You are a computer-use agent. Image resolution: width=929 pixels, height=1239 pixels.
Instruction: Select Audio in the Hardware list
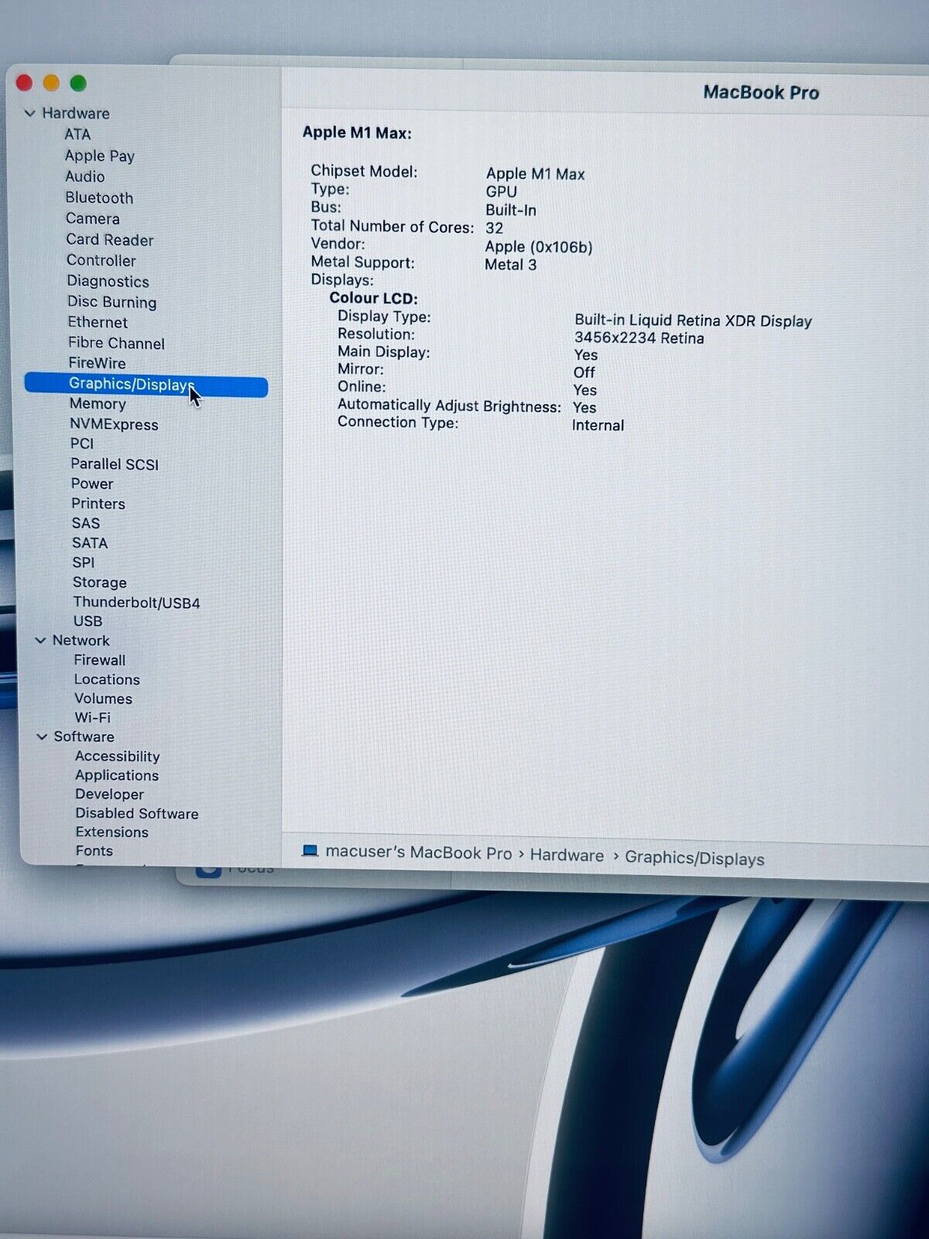pos(84,177)
